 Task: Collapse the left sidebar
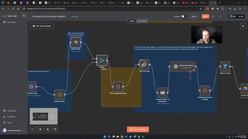(27, 75)
